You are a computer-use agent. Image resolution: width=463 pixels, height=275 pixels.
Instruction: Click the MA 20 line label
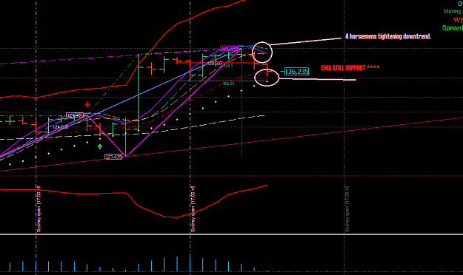click(x=229, y=84)
